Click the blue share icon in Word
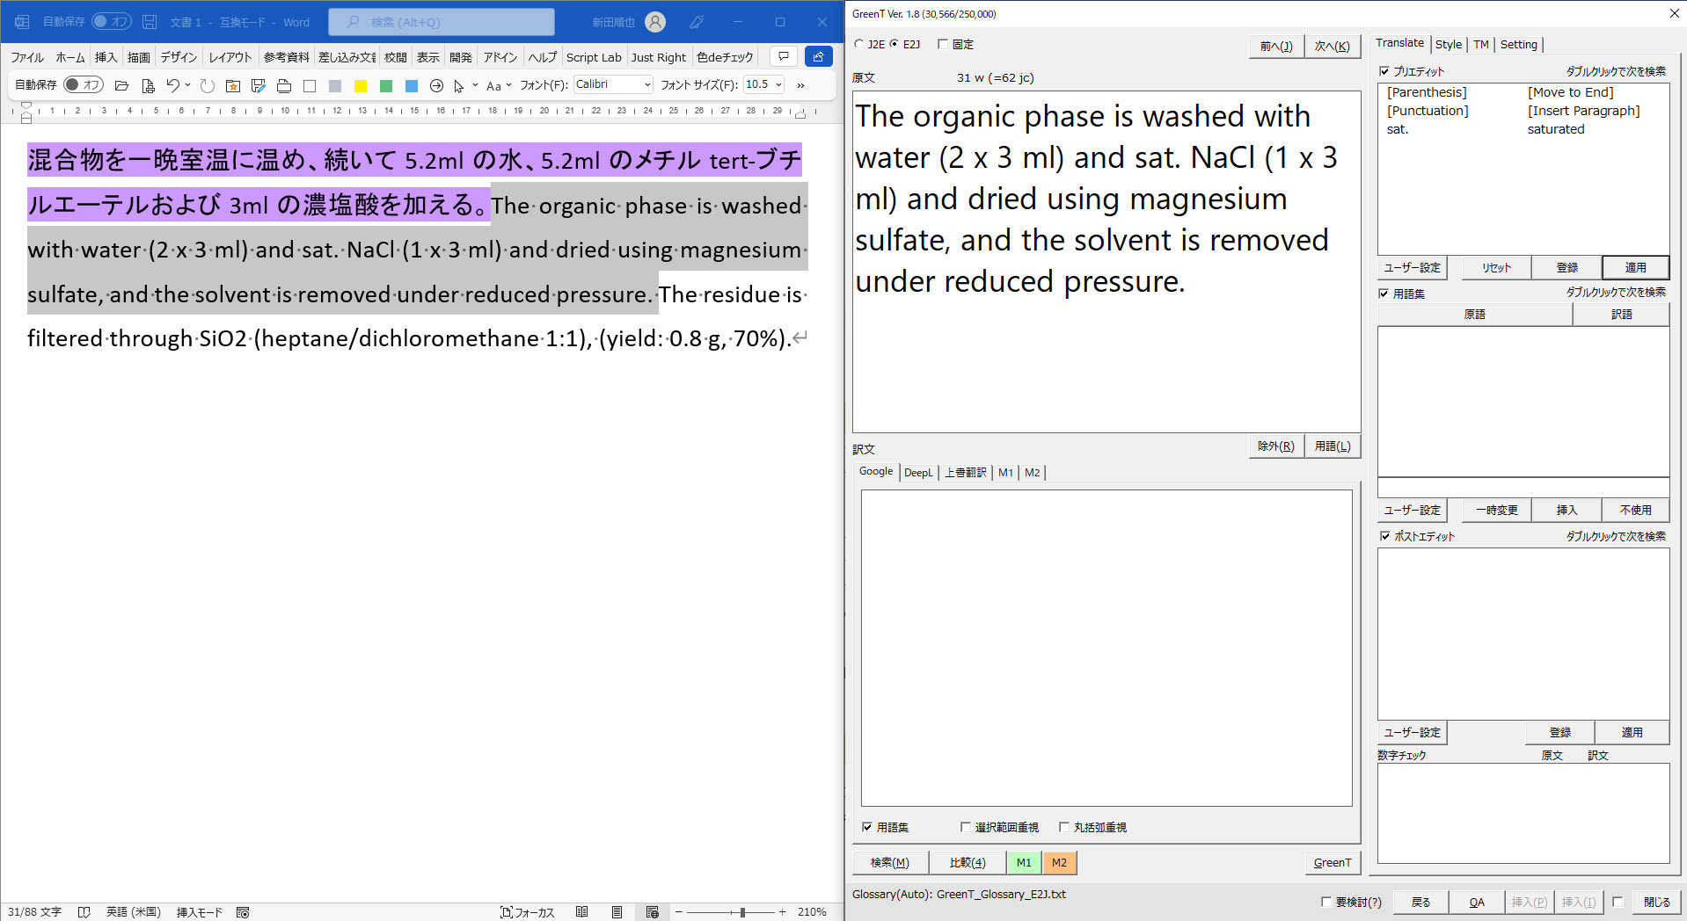Screen dimensions: 1687x921 point(818,56)
